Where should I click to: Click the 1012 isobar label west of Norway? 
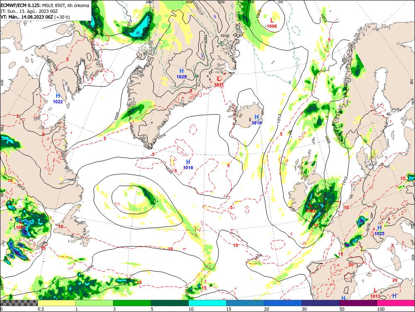pos(280,118)
